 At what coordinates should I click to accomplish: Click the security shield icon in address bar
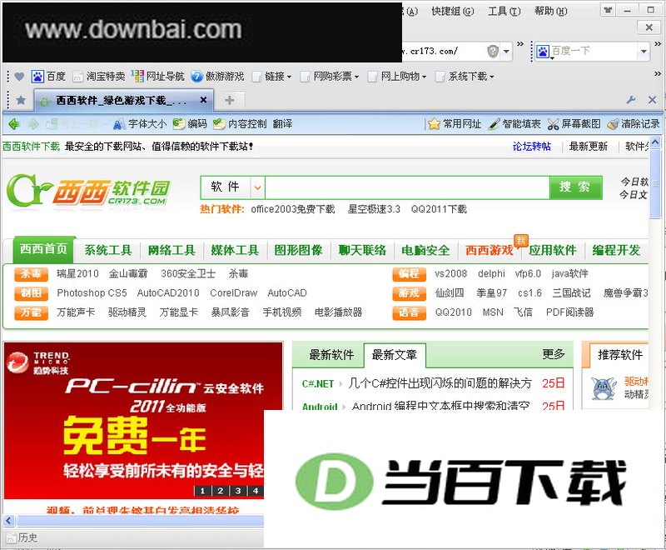tap(492, 52)
